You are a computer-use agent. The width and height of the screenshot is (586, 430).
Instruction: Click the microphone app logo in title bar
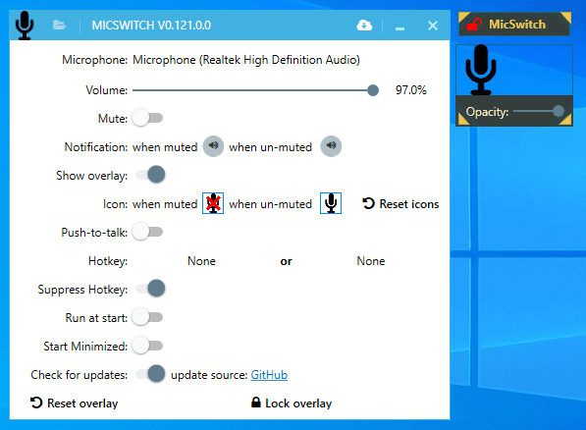point(25,26)
